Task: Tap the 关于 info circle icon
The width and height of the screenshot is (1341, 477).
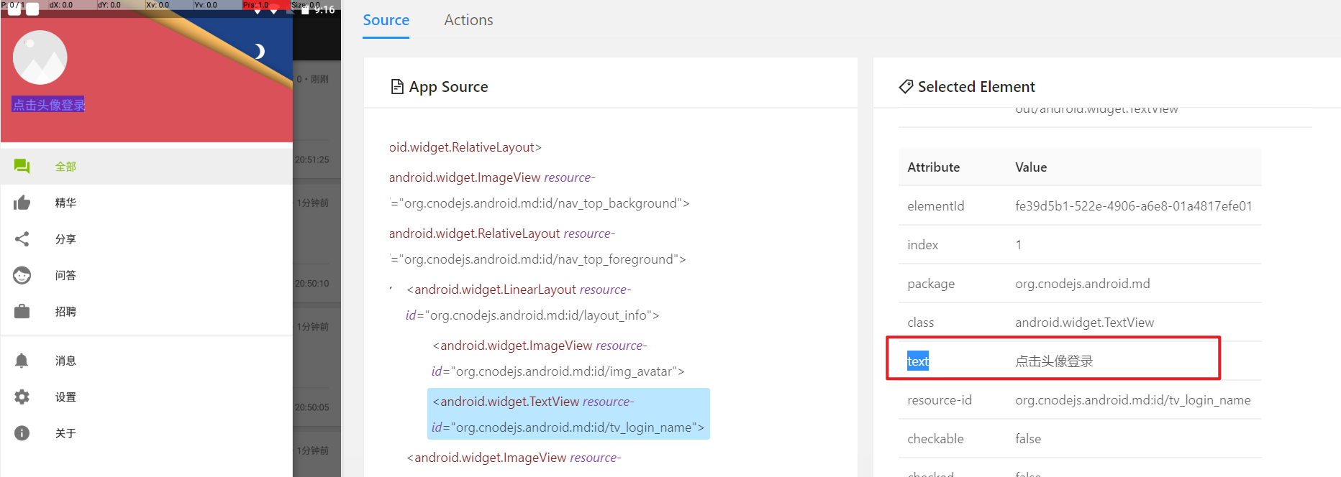Action: pos(22,433)
